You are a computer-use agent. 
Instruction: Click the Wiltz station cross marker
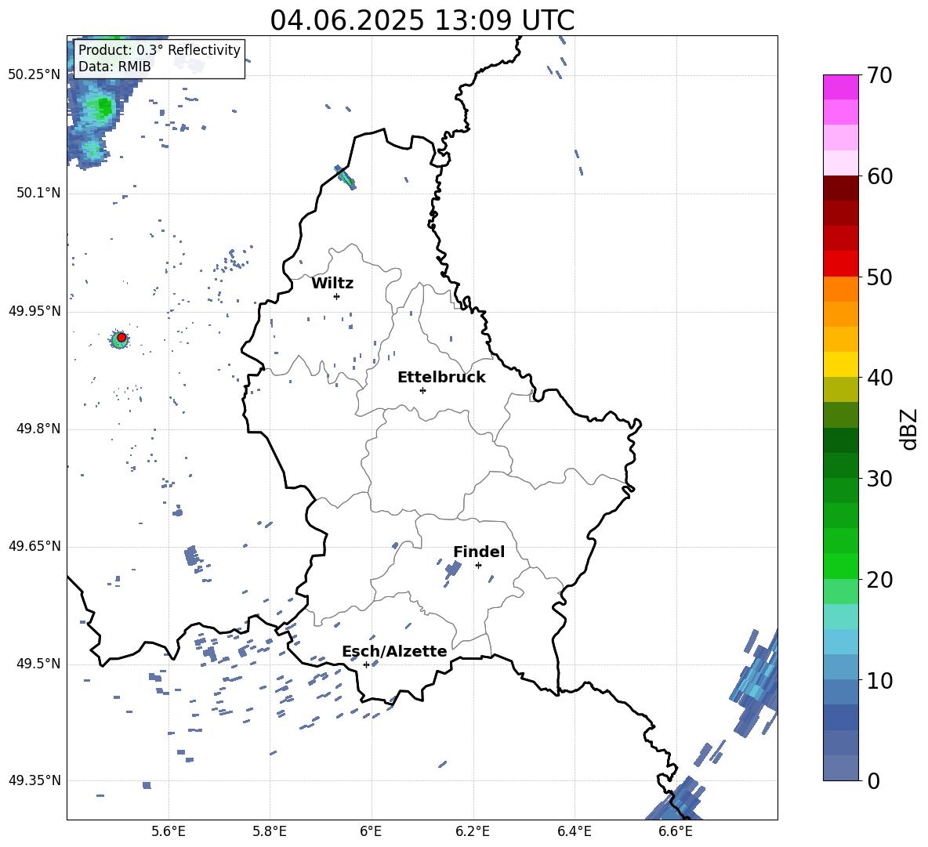pos(336,296)
